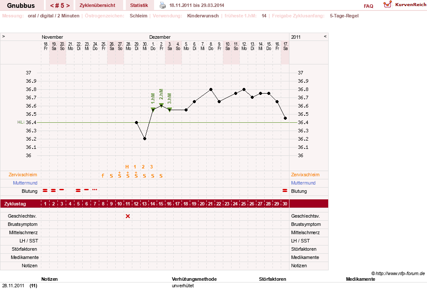Click 'oral / digital / 2 Minuten' measurement value
This screenshot has height=296, width=427.
pos(54,16)
